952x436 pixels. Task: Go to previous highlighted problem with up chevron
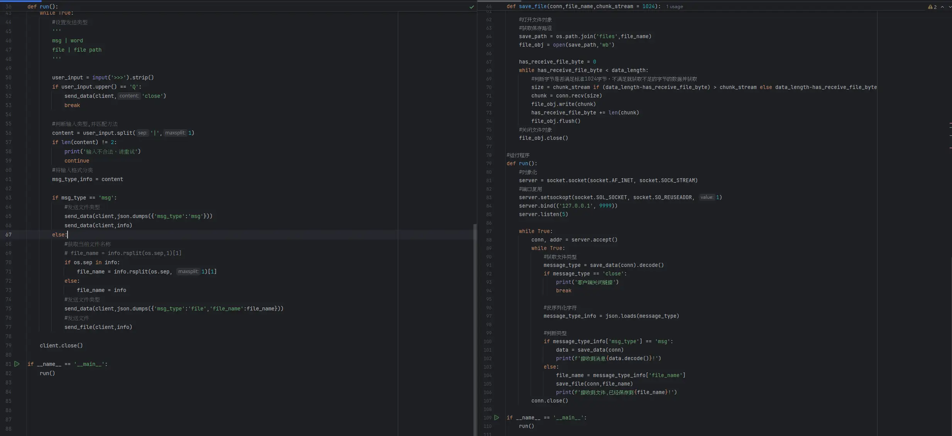coord(942,7)
